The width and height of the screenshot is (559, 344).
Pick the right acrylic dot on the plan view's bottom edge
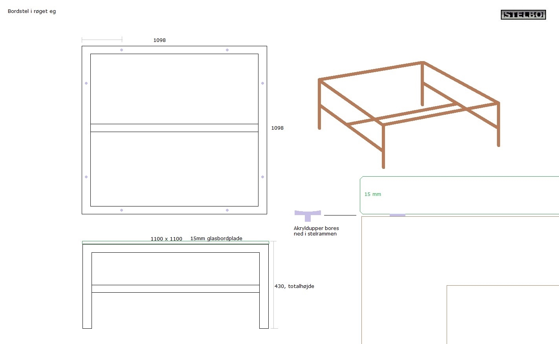pos(227,210)
